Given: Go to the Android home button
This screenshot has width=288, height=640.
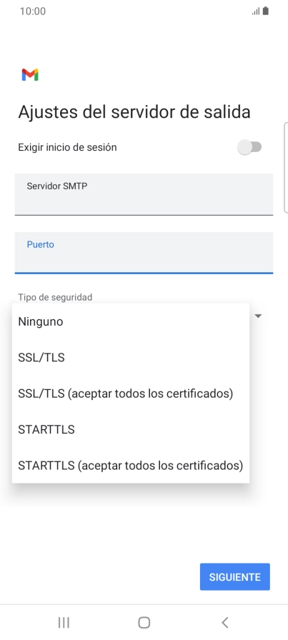Looking at the screenshot, I should (x=144, y=622).
